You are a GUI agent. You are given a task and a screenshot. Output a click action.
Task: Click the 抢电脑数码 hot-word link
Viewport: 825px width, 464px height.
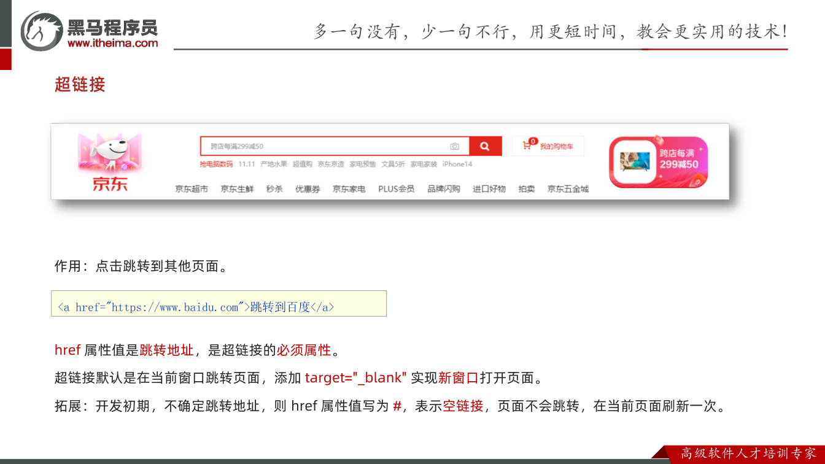pyautogui.click(x=216, y=164)
